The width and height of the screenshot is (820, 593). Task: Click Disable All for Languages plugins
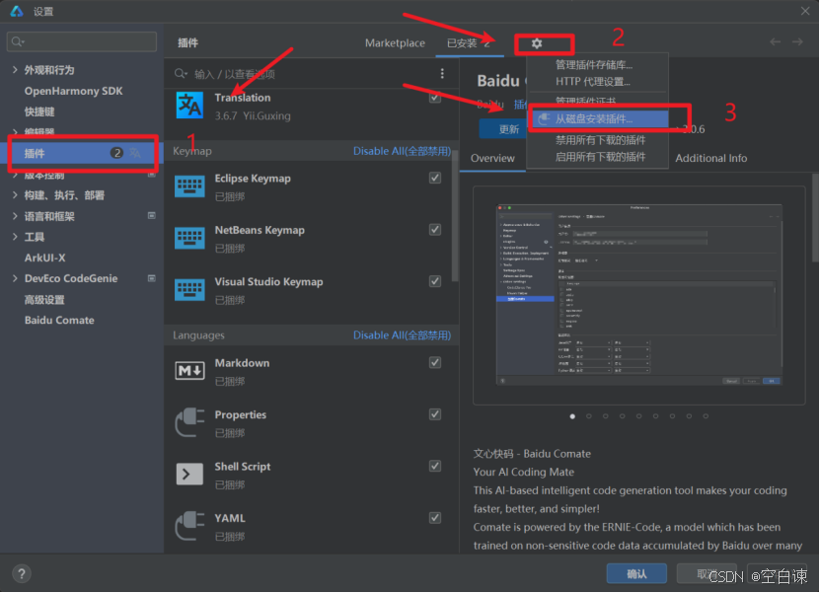(402, 335)
